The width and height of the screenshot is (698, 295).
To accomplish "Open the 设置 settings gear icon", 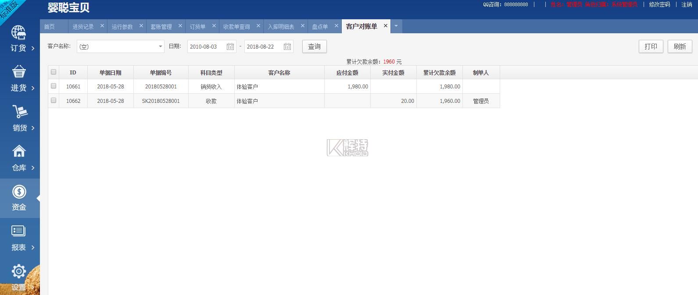I will point(19,271).
